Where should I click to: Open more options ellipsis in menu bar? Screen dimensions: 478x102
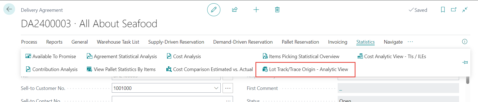coord(410,42)
